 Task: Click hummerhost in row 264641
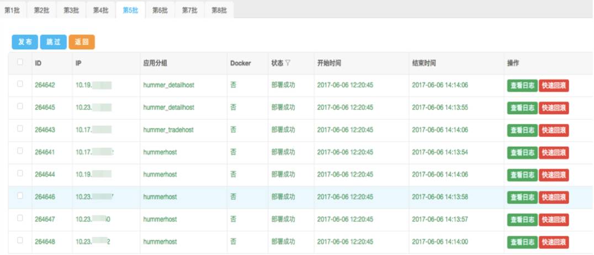(160, 152)
